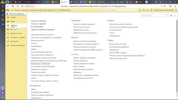178x100 pixels.
Task: Open Больничные листы link
Action: (38, 41)
